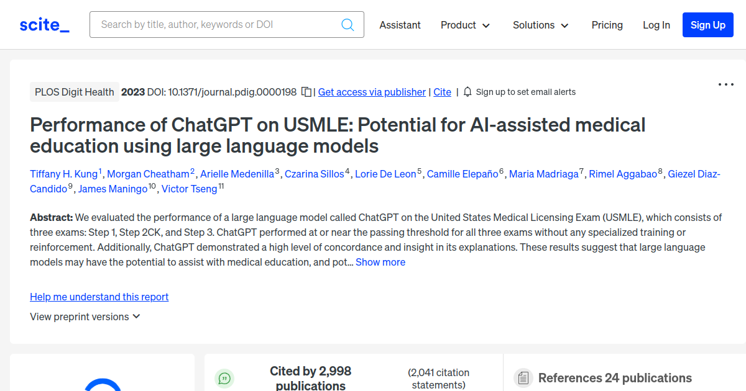This screenshot has height=391, width=746.
Task: Open Get access via publisher link
Action: (x=372, y=92)
